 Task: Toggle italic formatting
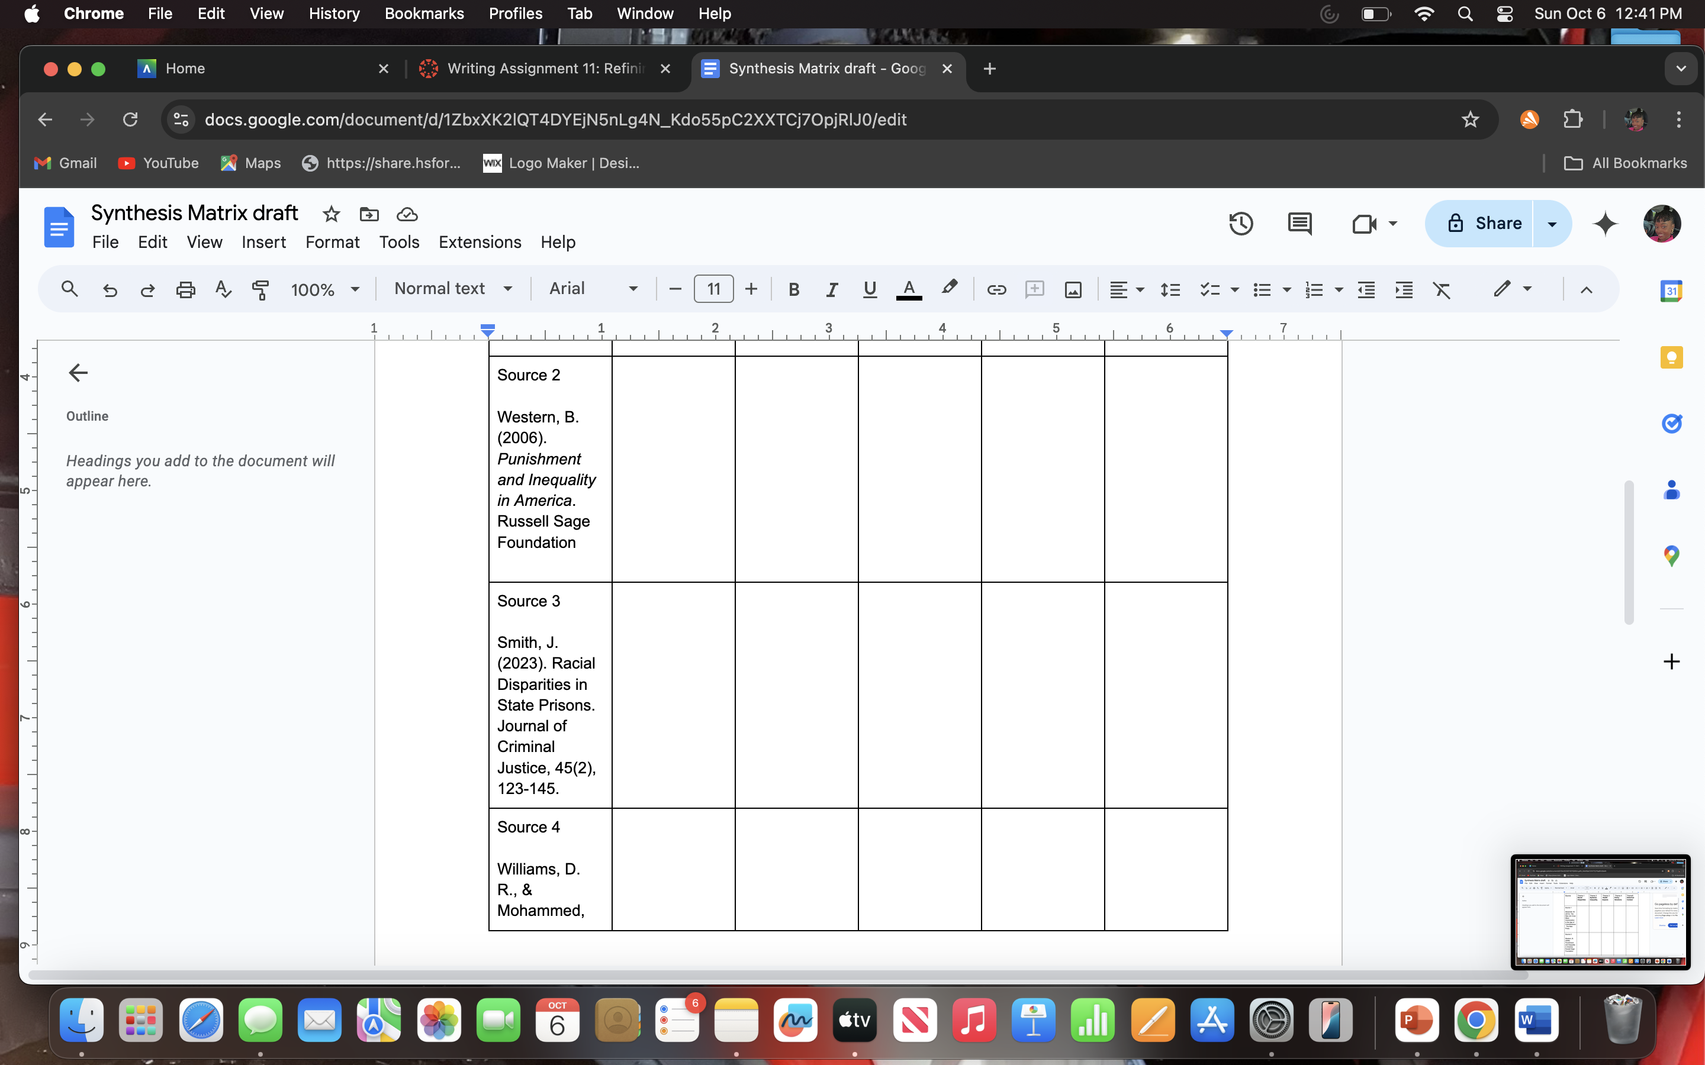click(x=831, y=289)
